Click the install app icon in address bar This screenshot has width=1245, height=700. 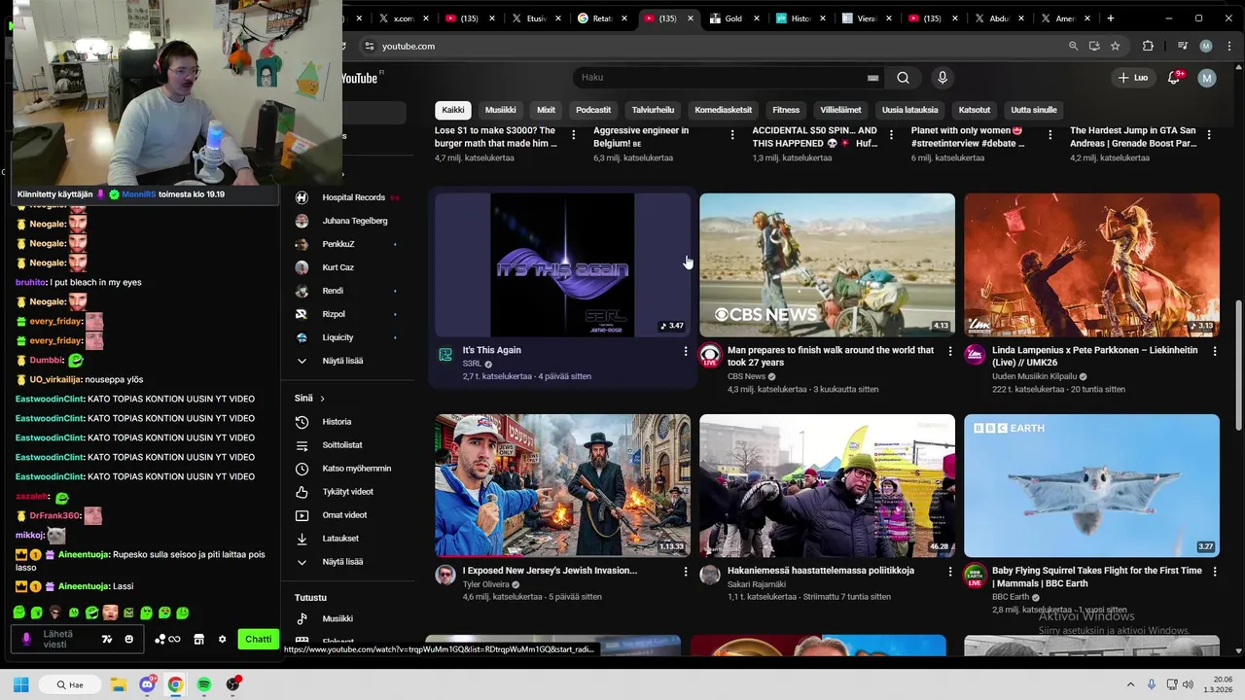[x=1094, y=46]
